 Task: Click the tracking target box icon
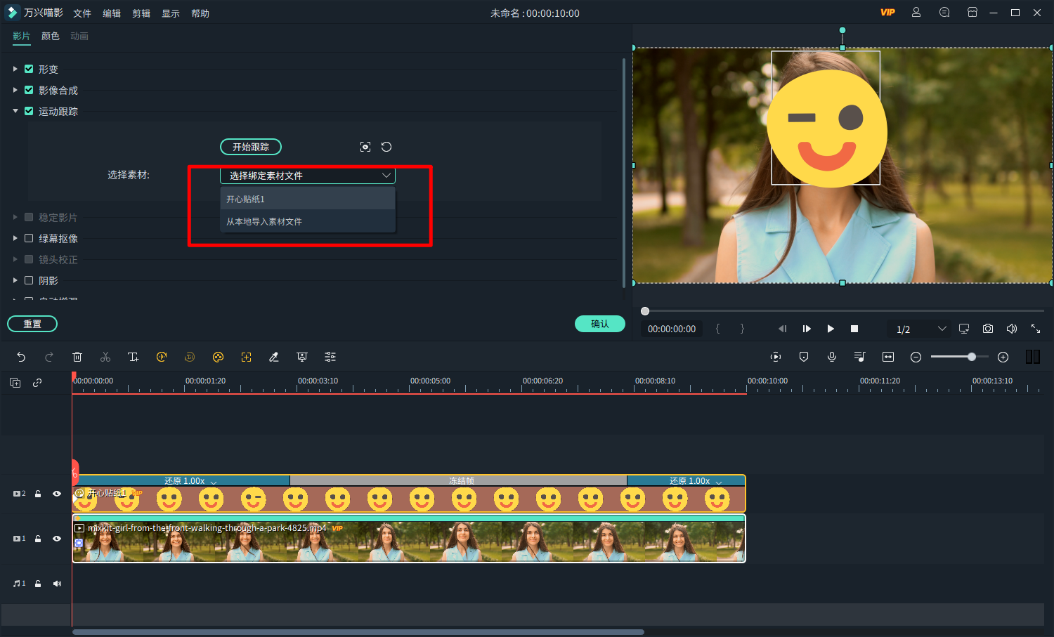pos(365,147)
